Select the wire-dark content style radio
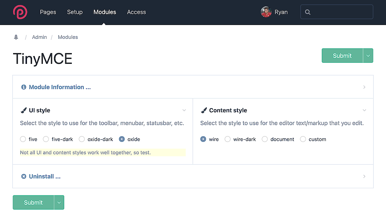The width and height of the screenshot is (386, 220). (227, 139)
